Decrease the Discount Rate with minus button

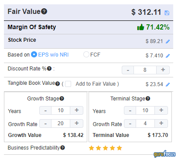(128, 70)
